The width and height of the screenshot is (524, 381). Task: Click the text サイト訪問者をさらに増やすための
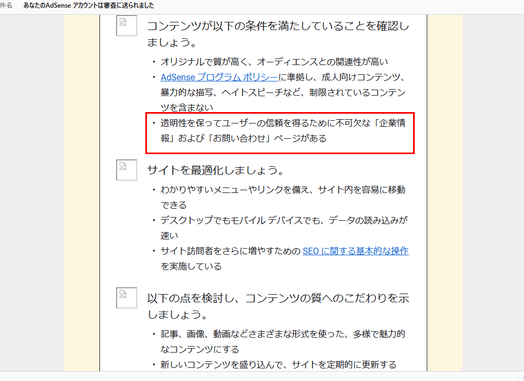pyautogui.click(x=231, y=251)
